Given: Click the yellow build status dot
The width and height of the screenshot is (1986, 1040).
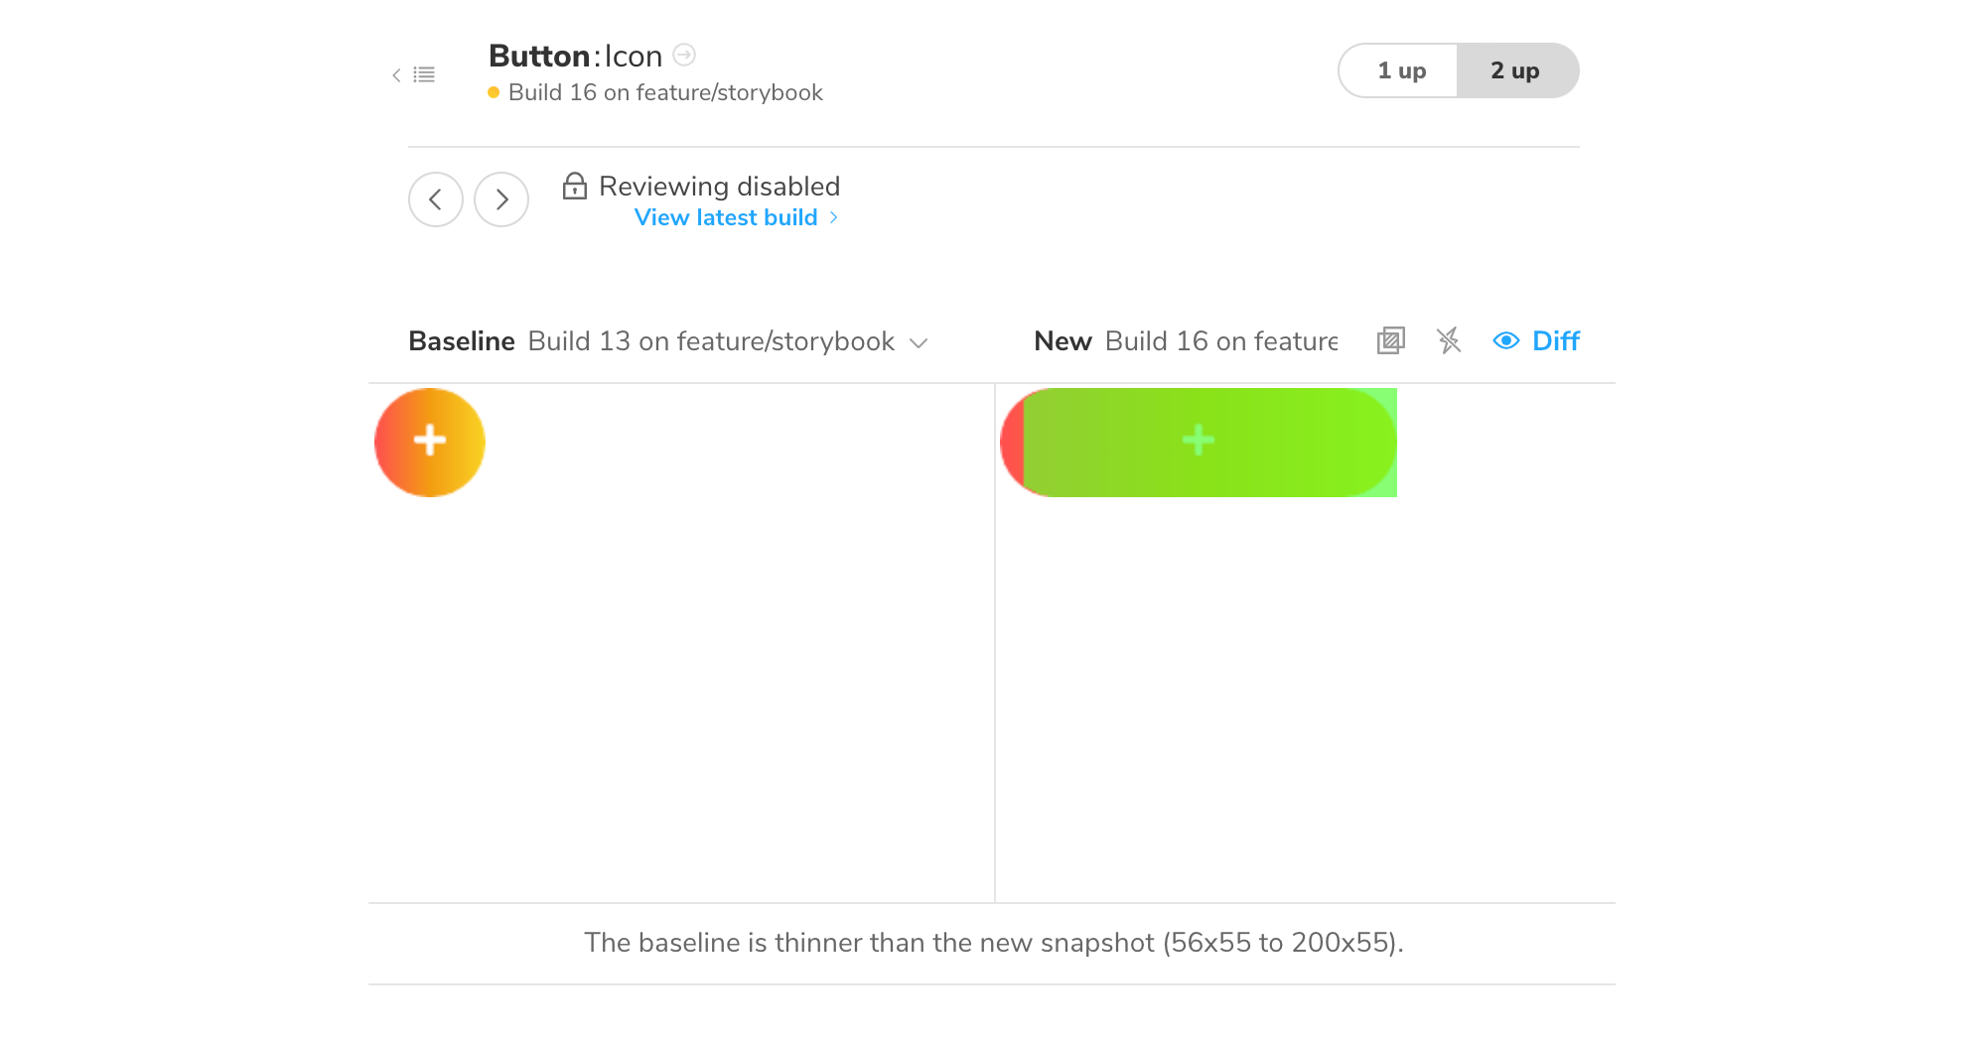Looking at the screenshot, I should pos(494,92).
